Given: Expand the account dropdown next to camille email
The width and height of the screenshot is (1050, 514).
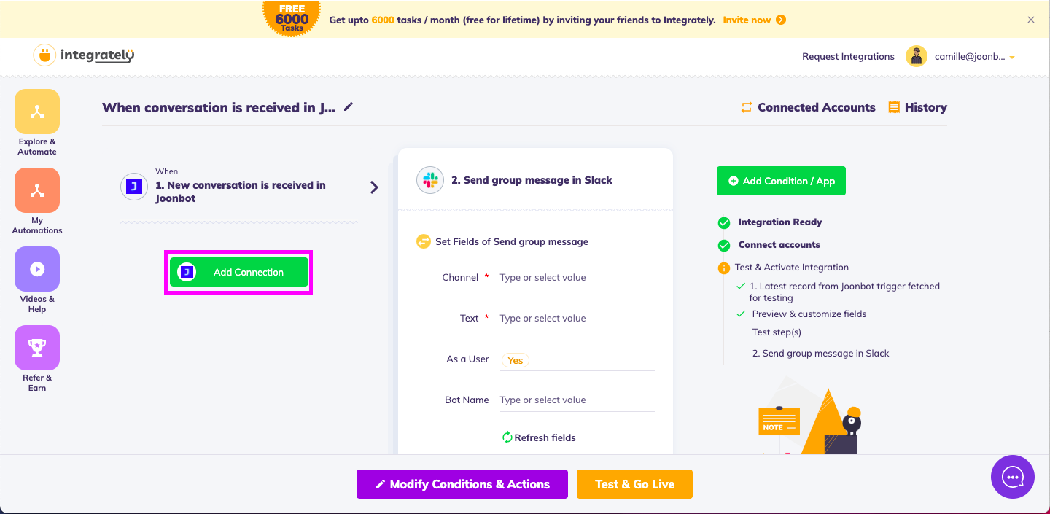Looking at the screenshot, I should tap(1012, 58).
